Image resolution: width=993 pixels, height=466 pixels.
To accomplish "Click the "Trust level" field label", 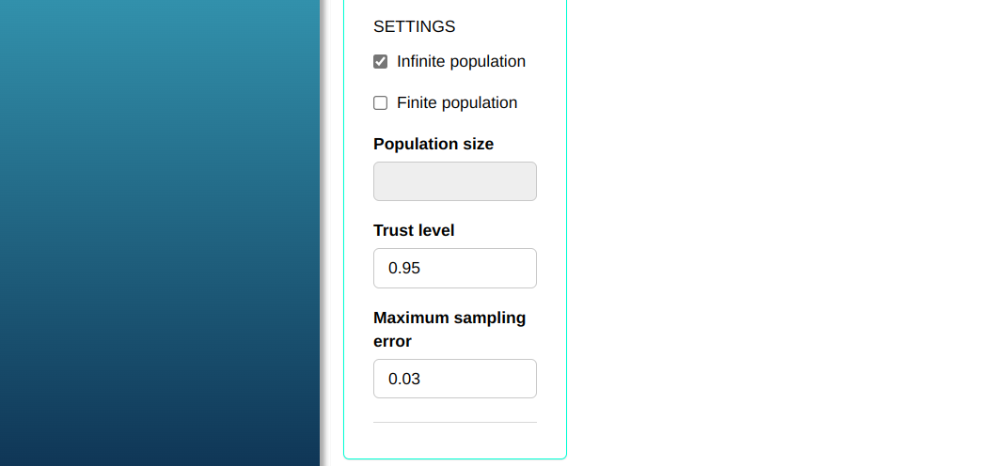I will tap(414, 230).
